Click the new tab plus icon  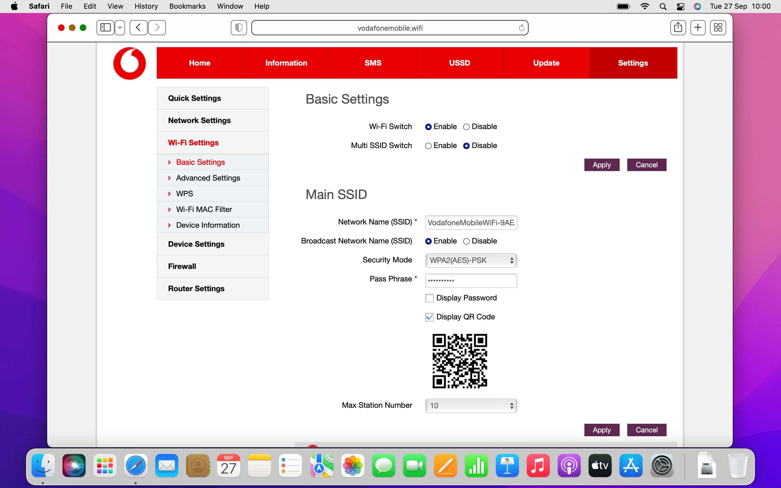point(698,28)
